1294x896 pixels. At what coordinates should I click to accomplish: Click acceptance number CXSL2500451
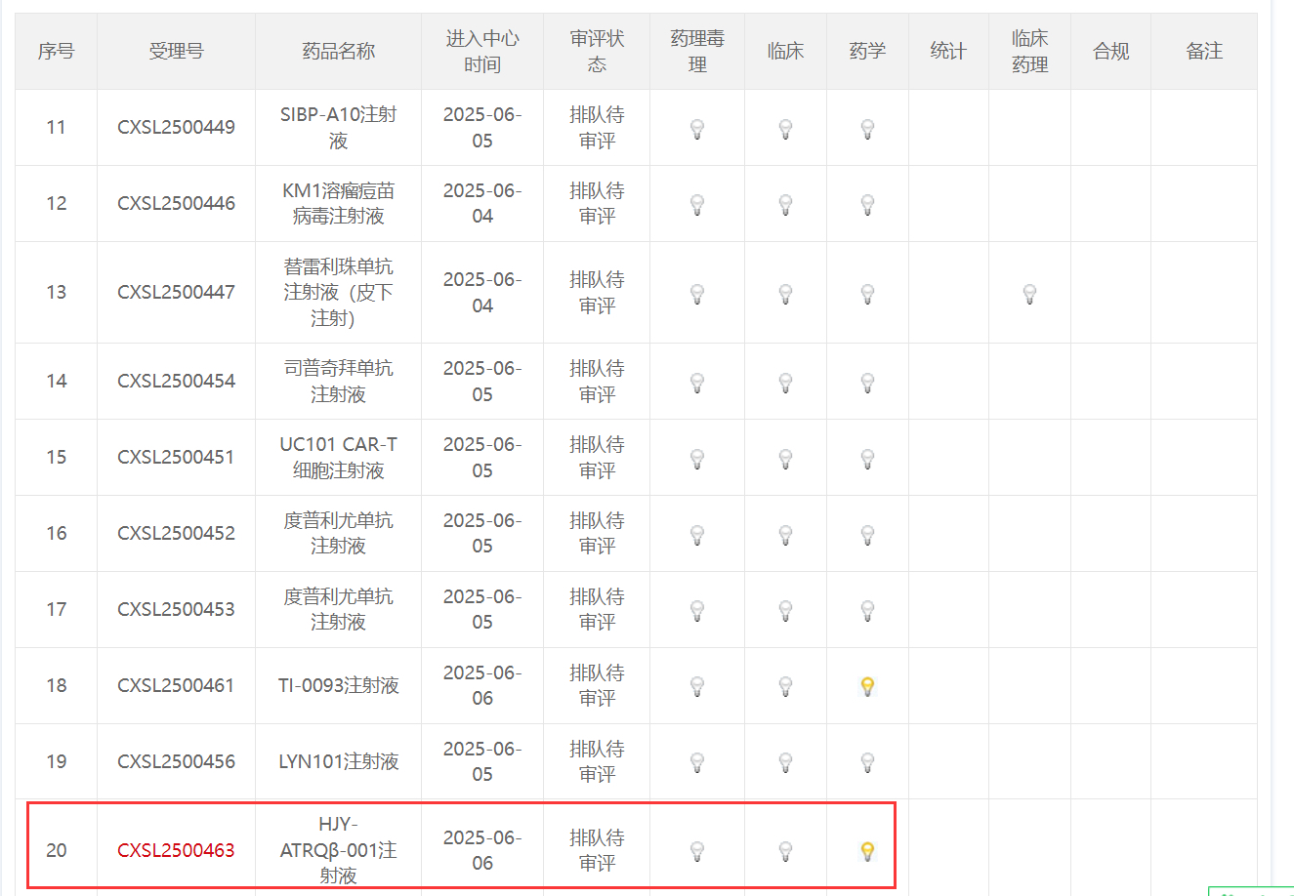click(x=176, y=457)
